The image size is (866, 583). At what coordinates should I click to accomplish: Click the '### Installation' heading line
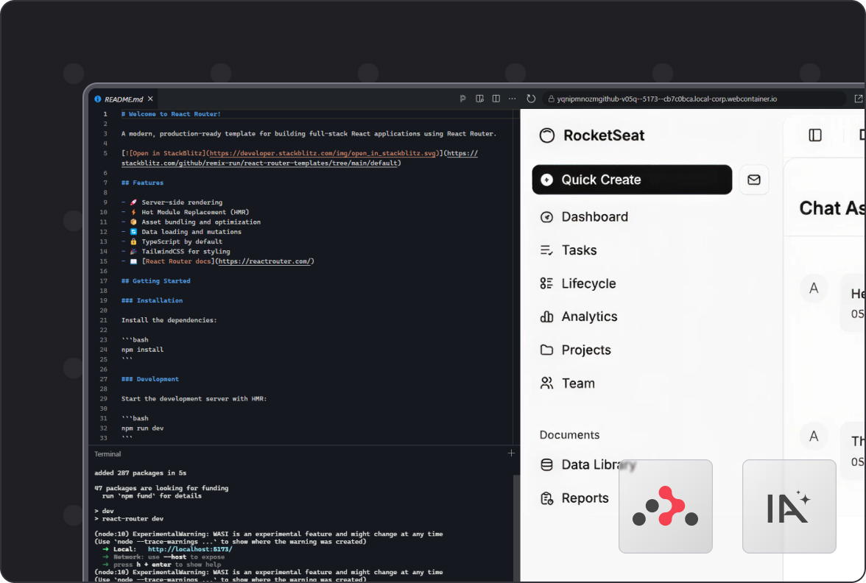pyautogui.click(x=152, y=300)
